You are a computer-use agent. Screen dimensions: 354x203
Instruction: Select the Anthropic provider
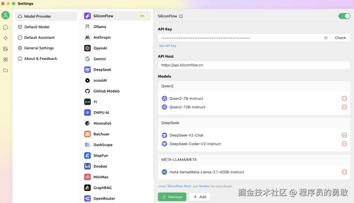[x=116, y=37]
